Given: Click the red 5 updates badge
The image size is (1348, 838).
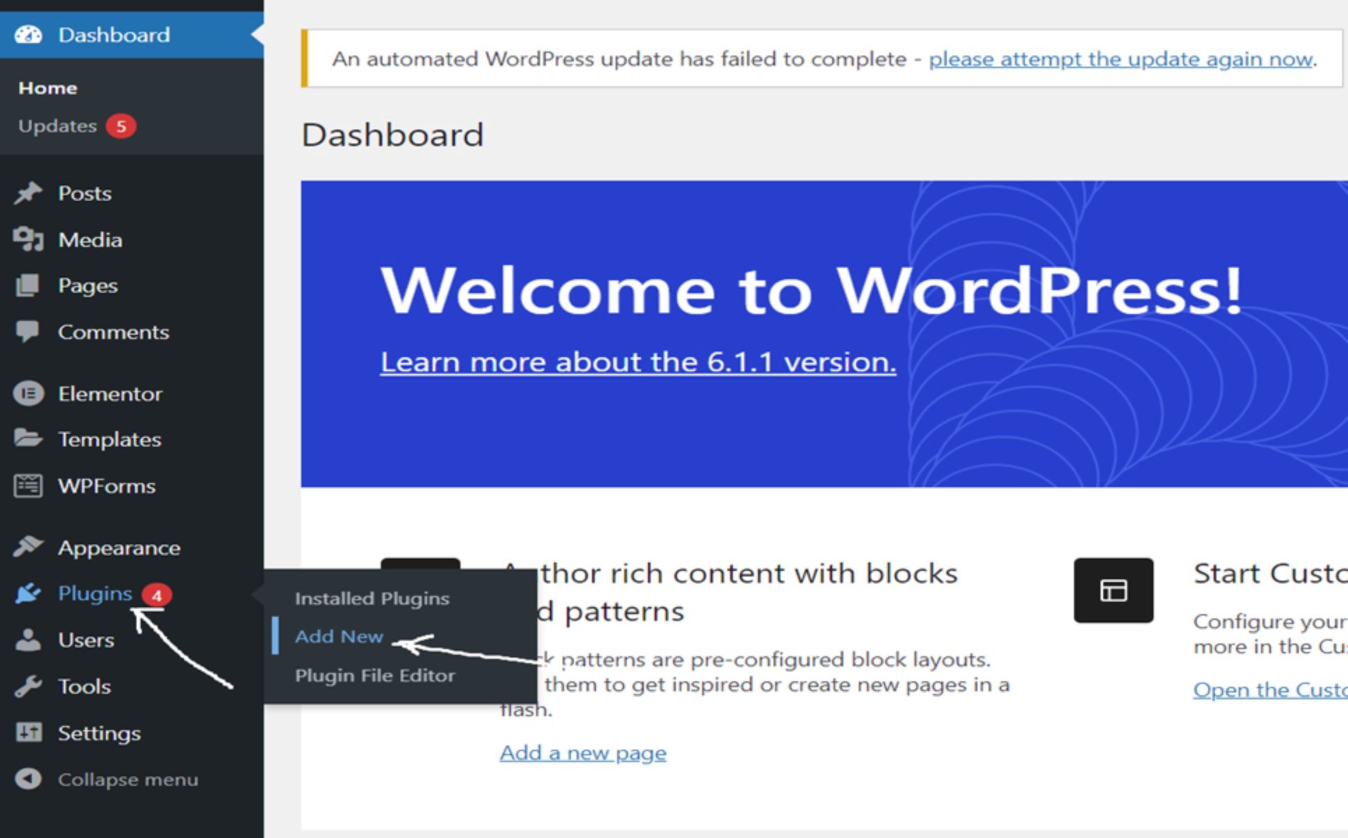Looking at the screenshot, I should coord(121,126).
